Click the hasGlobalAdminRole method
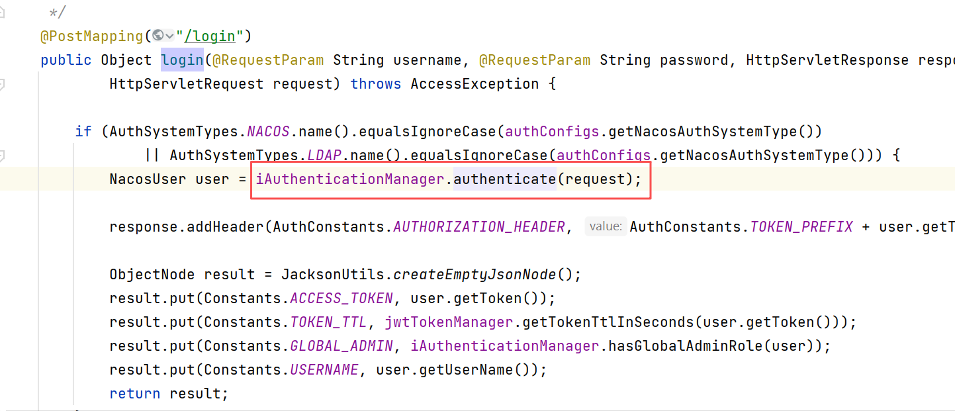Screen dimensions: 955x411 click(686, 345)
